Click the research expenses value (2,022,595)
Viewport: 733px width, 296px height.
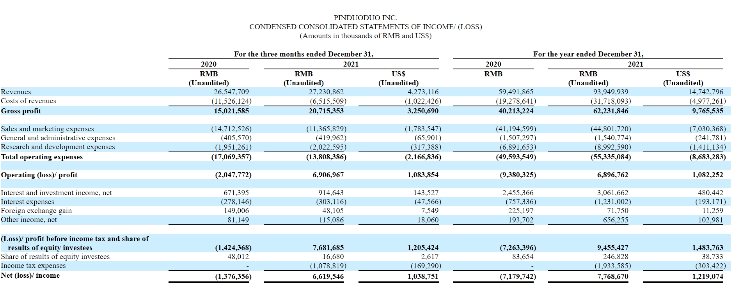tap(328, 147)
